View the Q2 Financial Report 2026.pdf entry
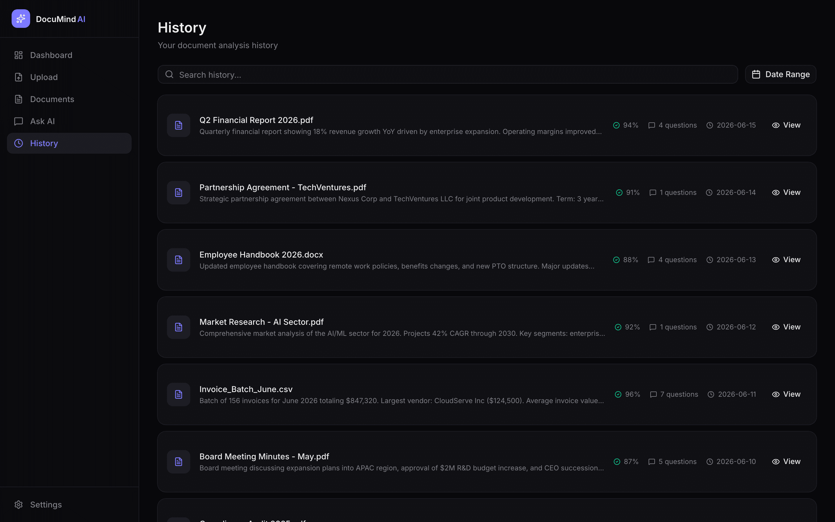The height and width of the screenshot is (522, 835). [786, 125]
